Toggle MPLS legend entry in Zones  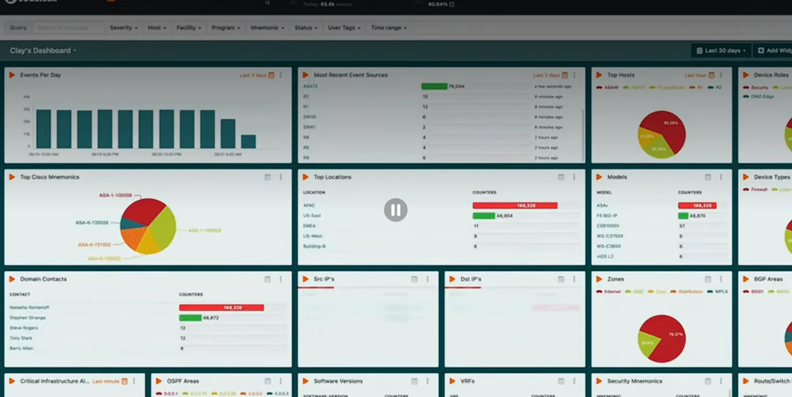tap(717, 292)
